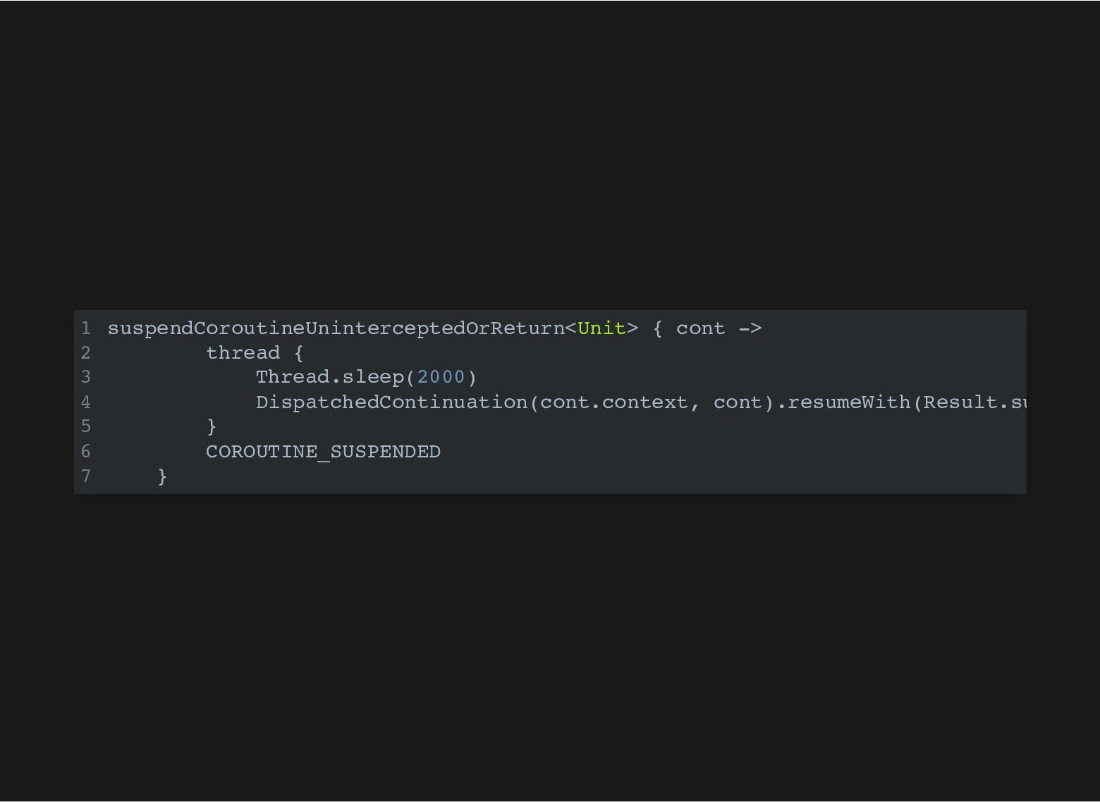
Task: Click the closing brace on line 7
Action: [162, 477]
